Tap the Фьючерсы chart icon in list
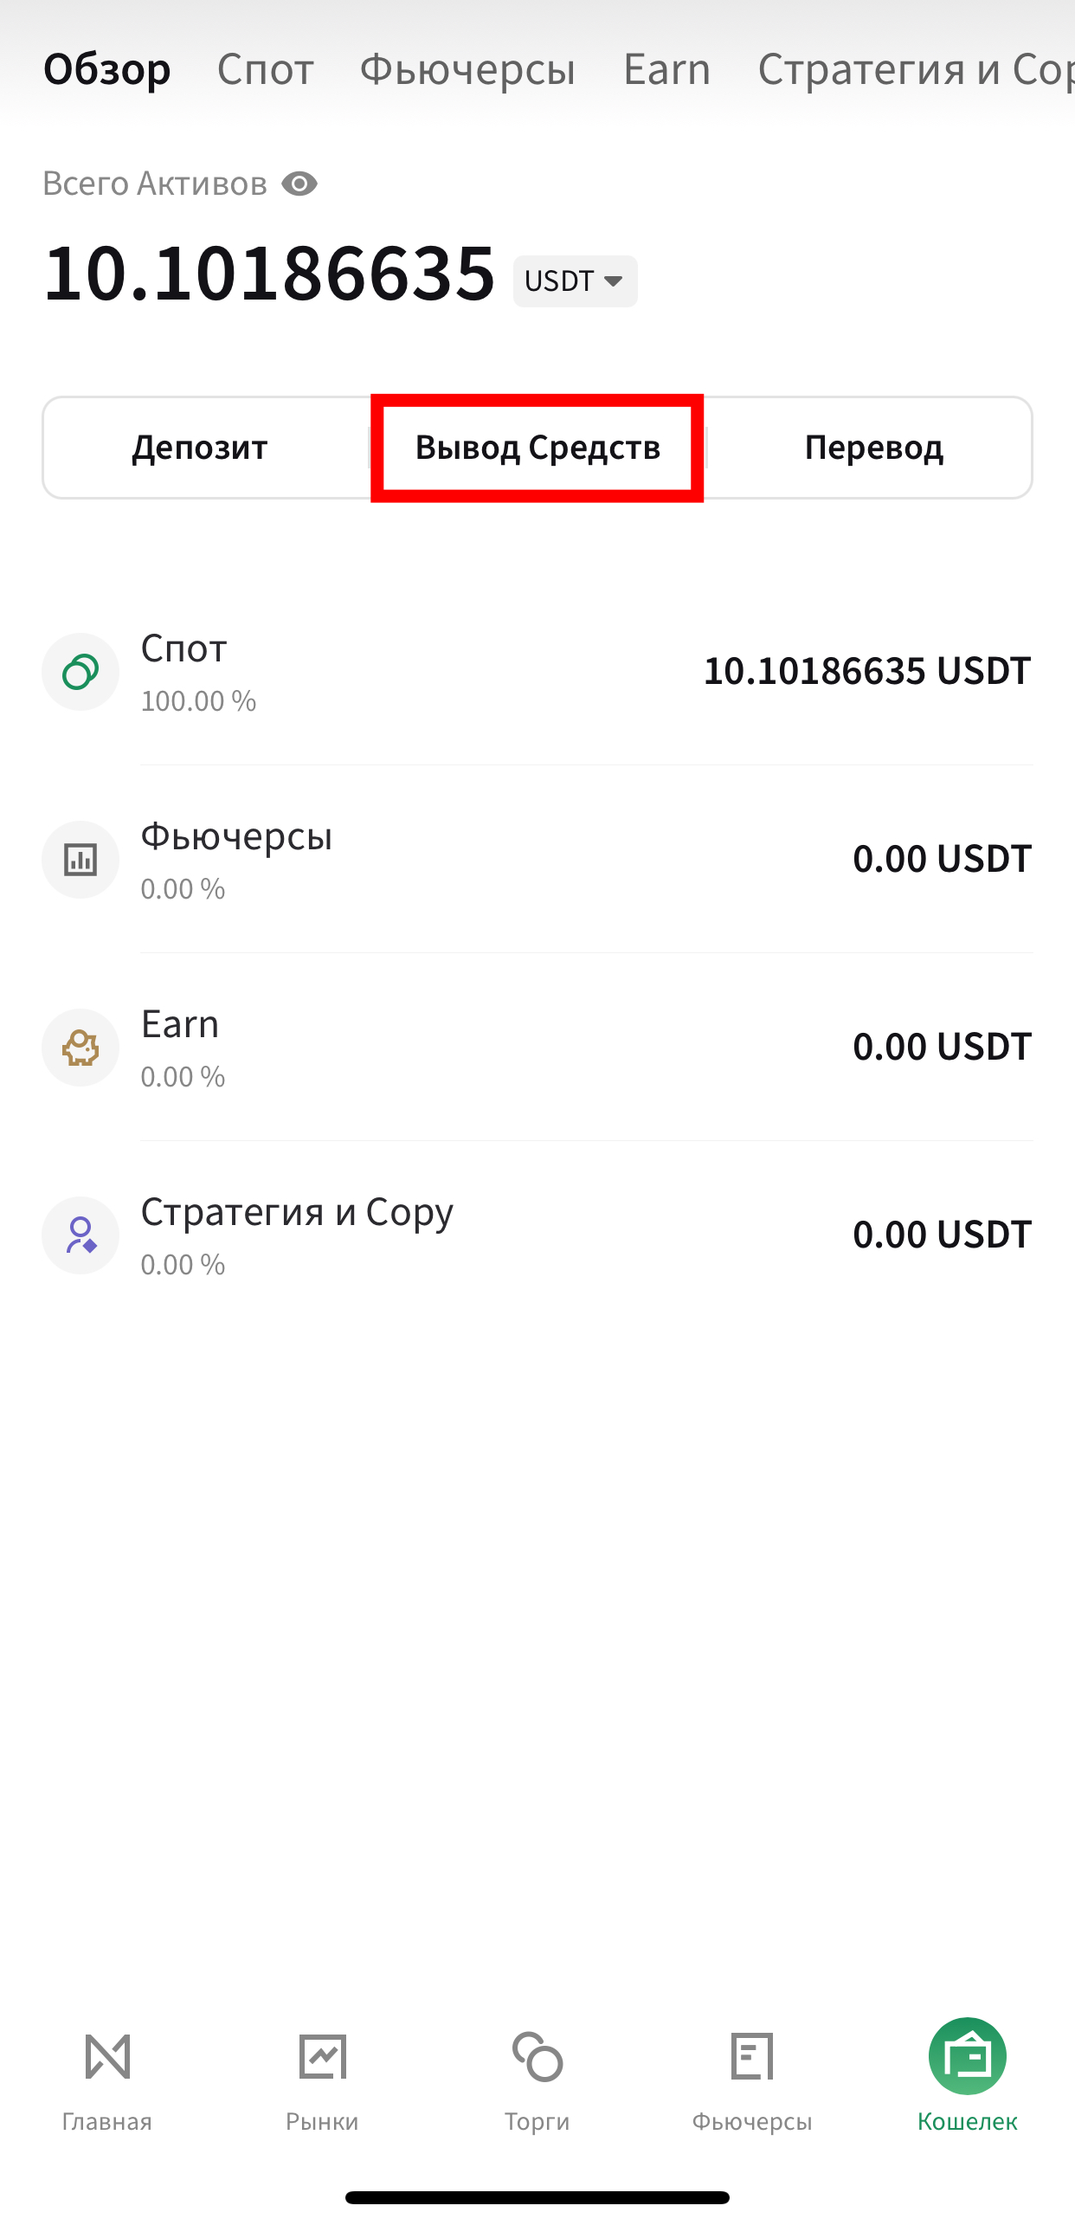 tap(80, 860)
